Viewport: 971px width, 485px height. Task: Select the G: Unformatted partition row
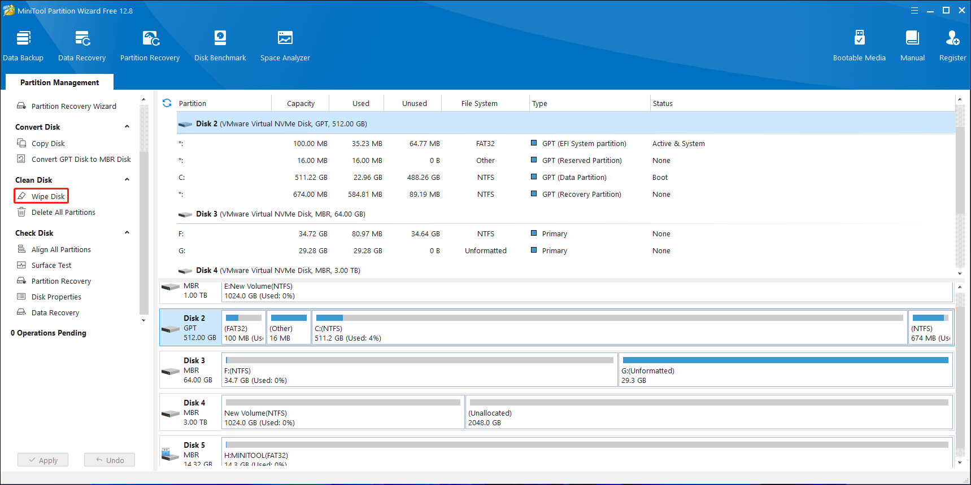click(565, 250)
